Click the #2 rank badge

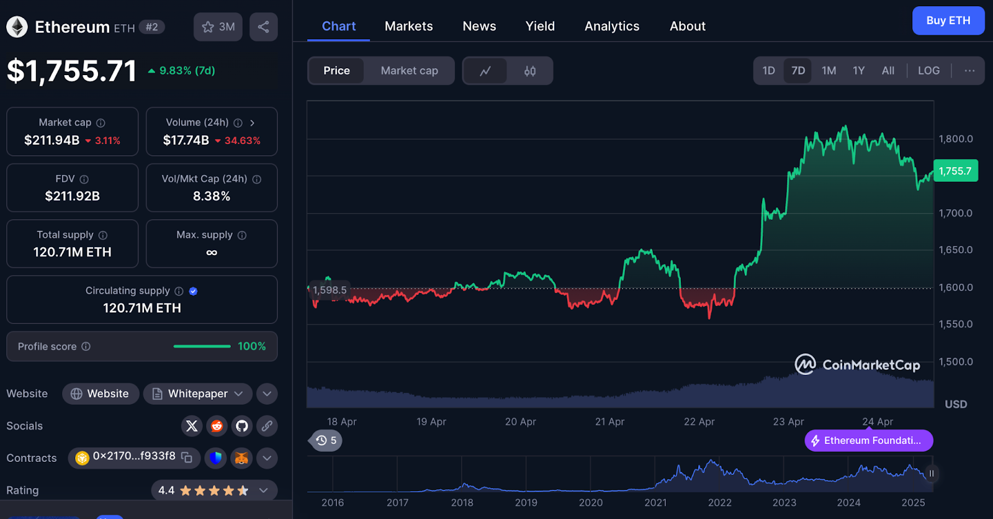click(152, 27)
